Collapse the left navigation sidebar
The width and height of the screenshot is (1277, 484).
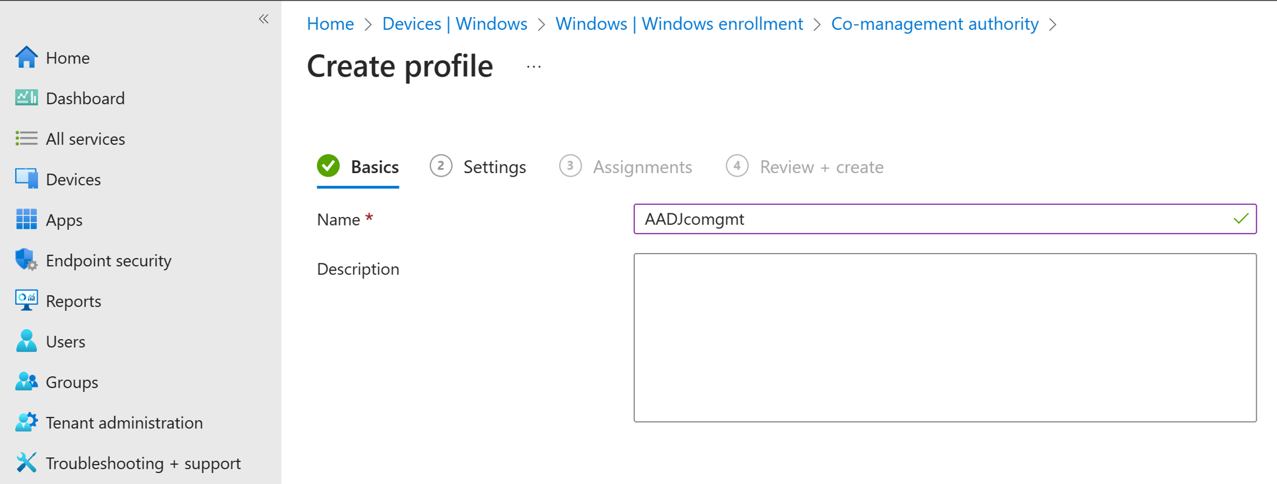click(263, 19)
